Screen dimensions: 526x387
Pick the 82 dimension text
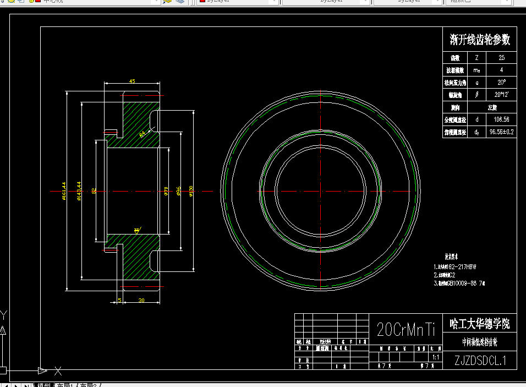pos(94,190)
